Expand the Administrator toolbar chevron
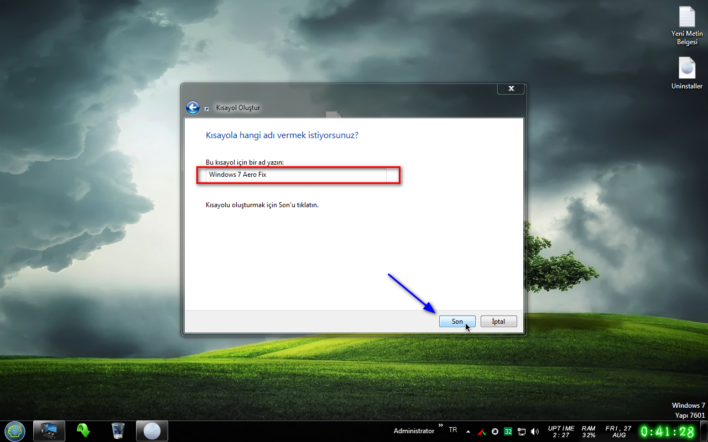The height and width of the screenshot is (442, 708). [441, 425]
